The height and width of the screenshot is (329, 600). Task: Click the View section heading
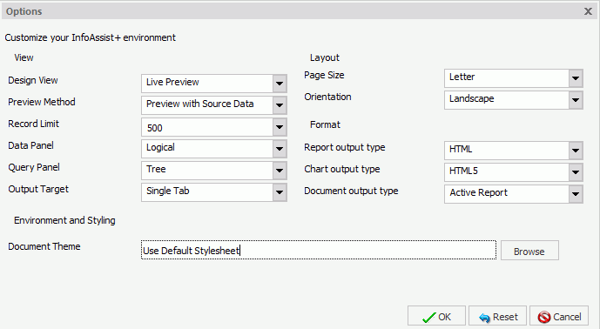point(24,57)
